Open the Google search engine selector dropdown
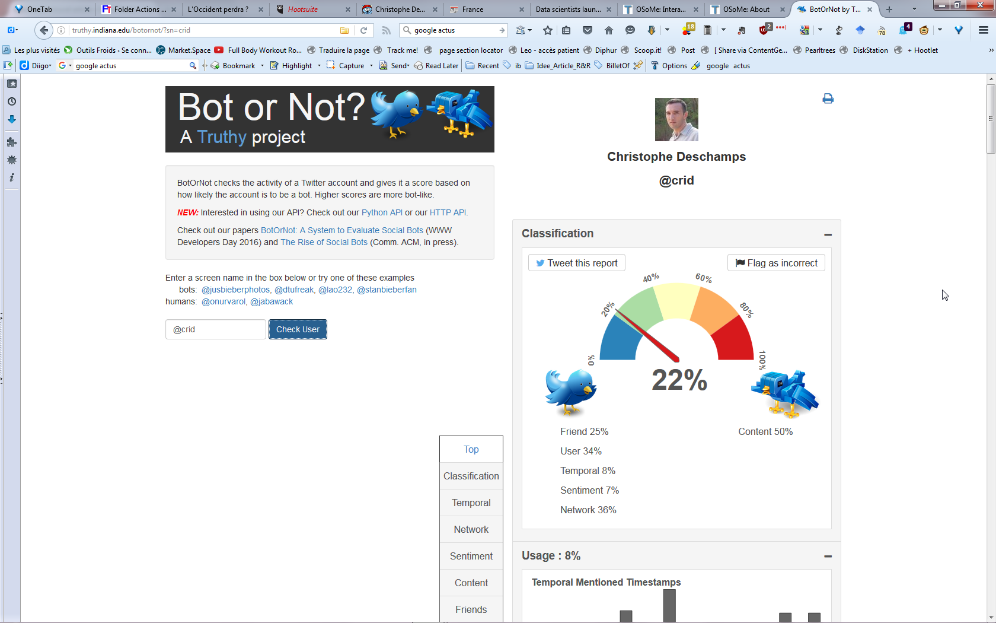 point(65,66)
